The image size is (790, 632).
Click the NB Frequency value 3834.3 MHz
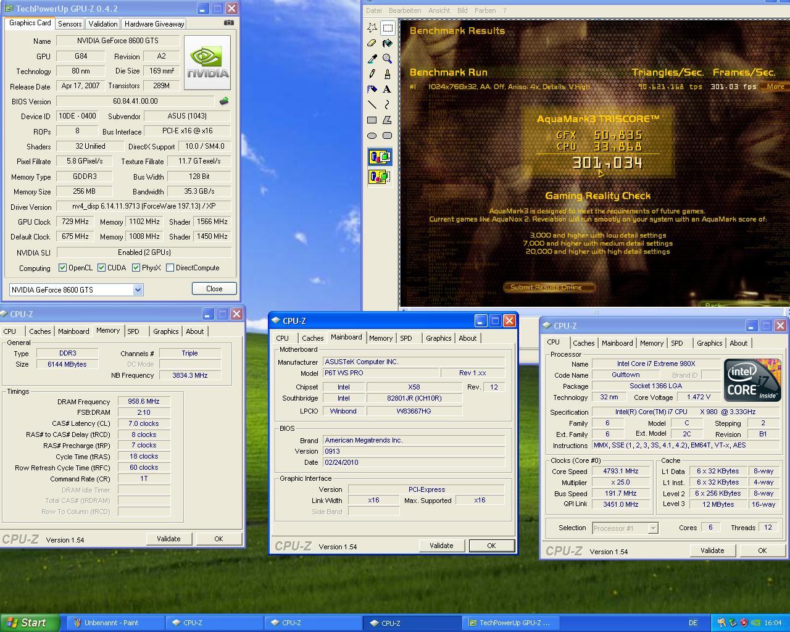point(189,375)
